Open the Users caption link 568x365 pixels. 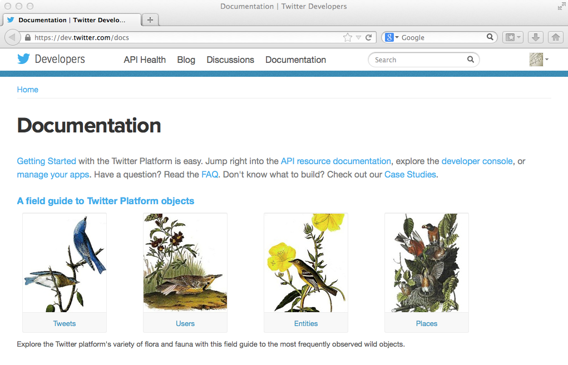(x=185, y=324)
